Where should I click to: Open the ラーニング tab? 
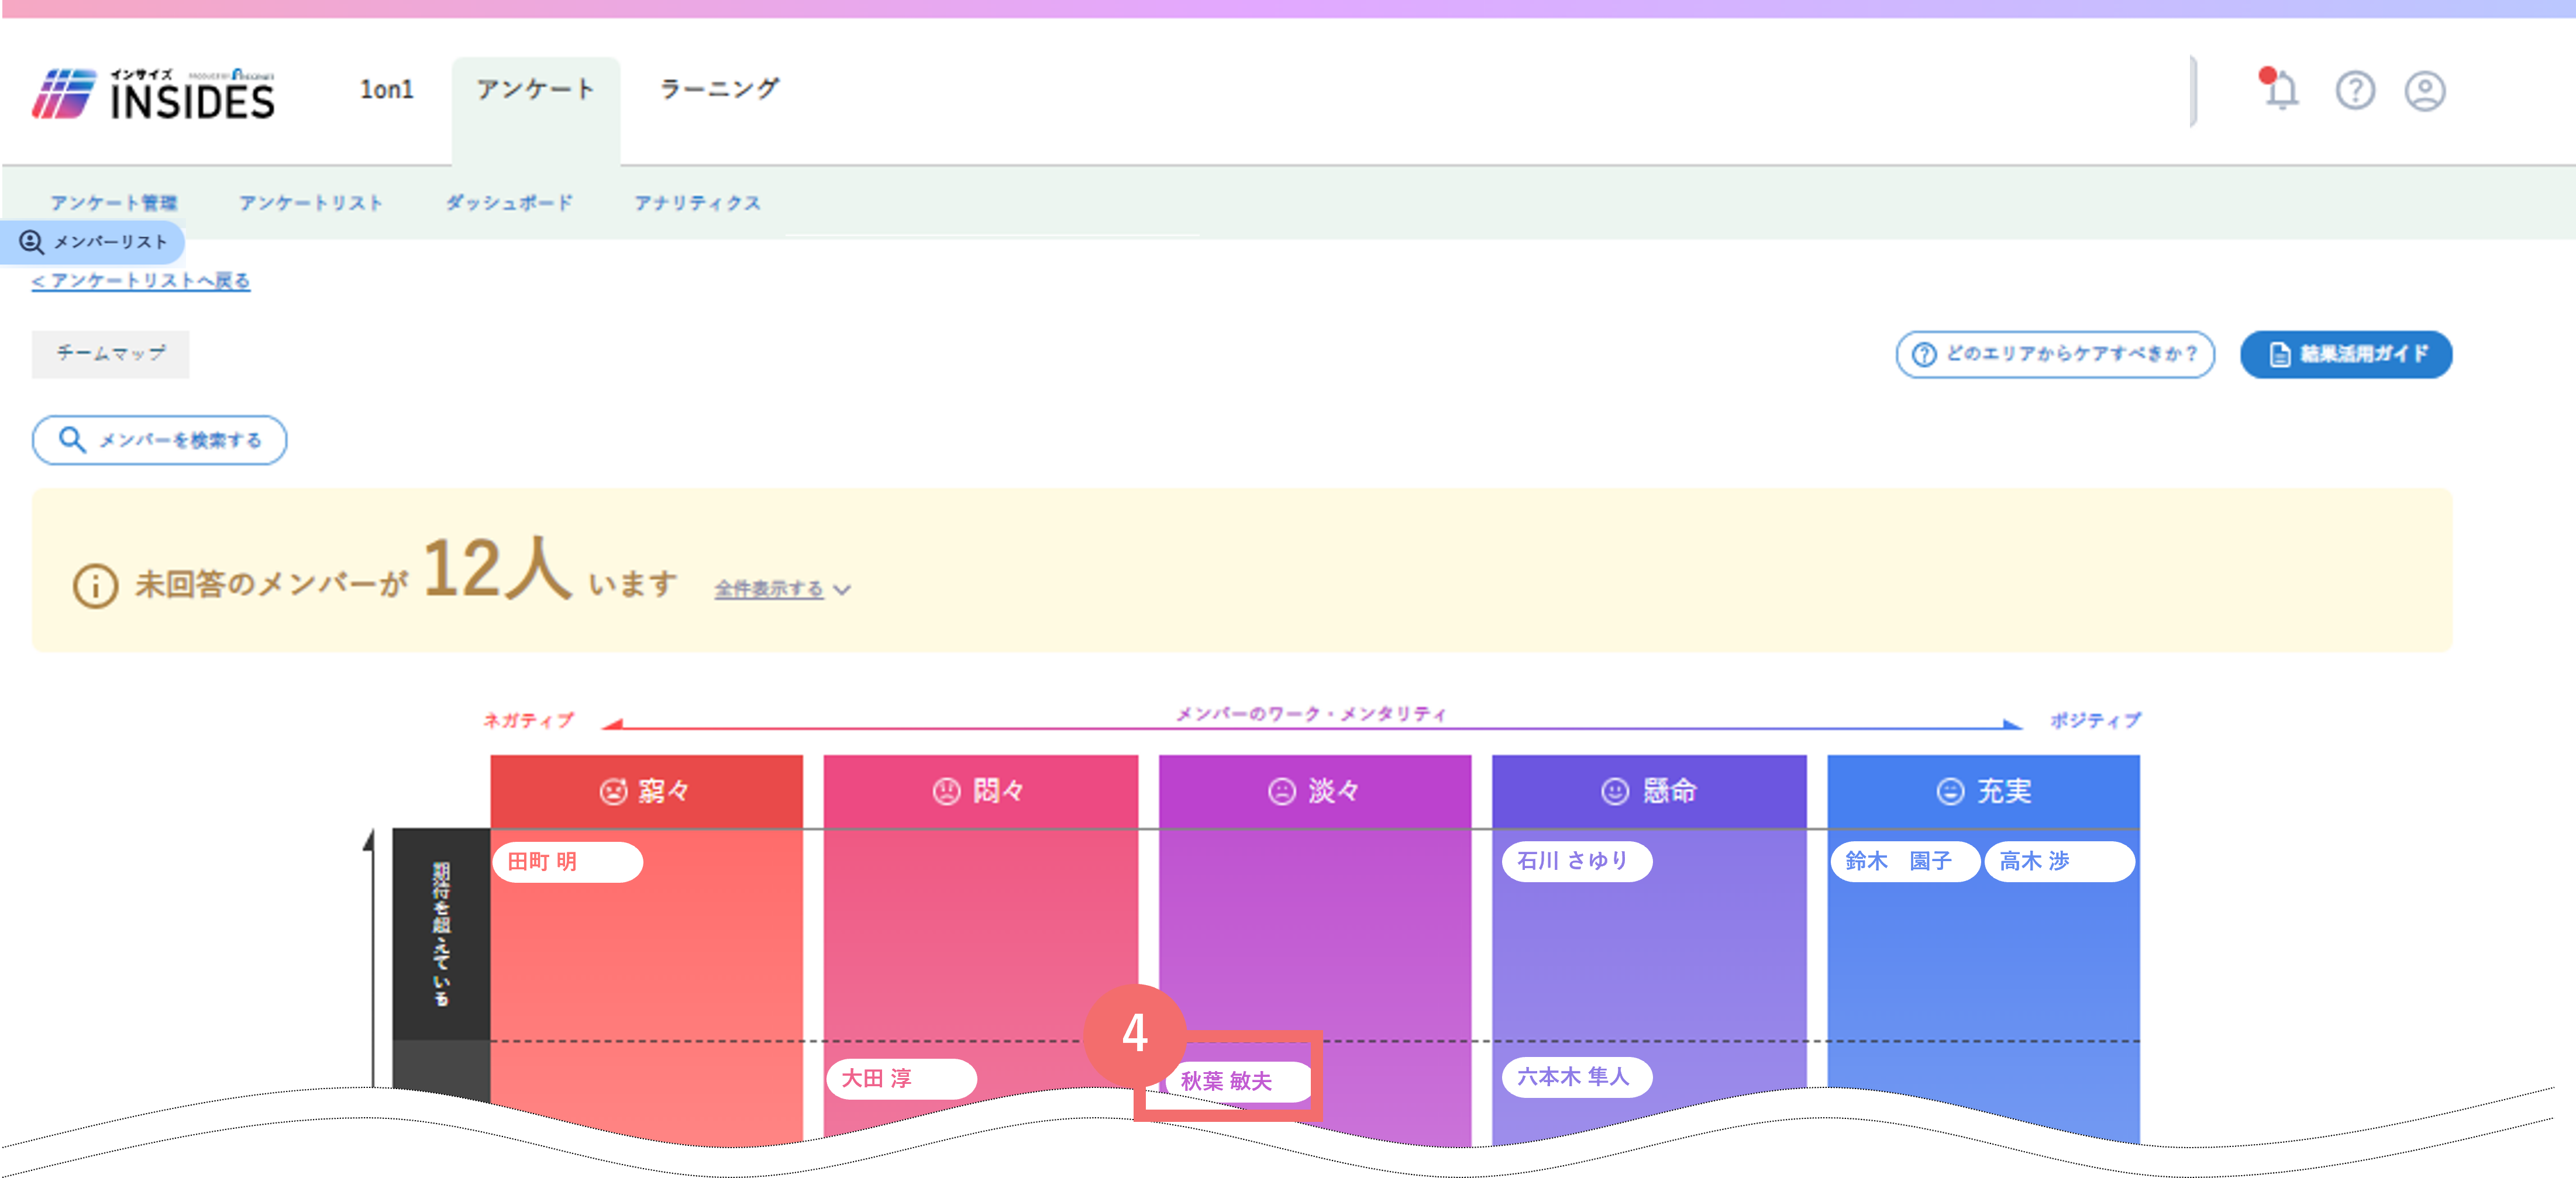point(719,89)
